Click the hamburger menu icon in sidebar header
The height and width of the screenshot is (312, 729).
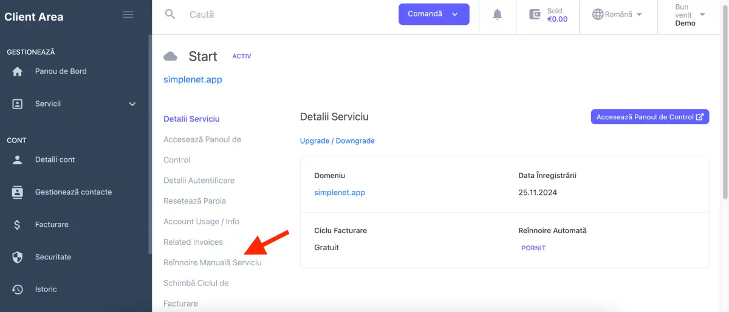[x=128, y=15]
